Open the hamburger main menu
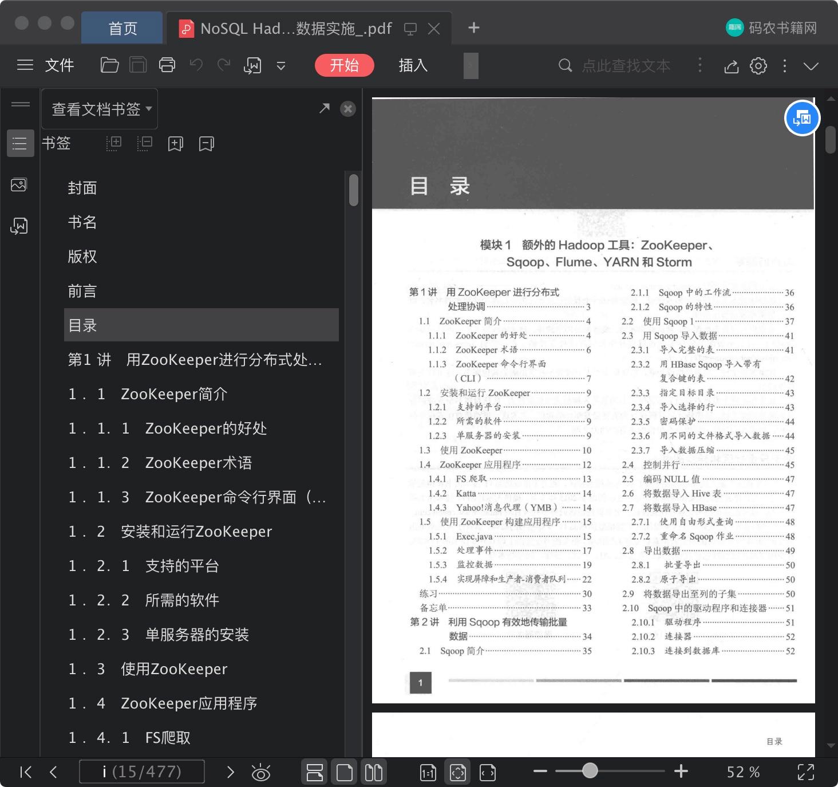838x787 pixels. point(25,65)
